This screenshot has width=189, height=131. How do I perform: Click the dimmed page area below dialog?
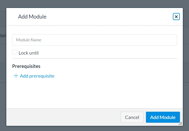pos(94,129)
